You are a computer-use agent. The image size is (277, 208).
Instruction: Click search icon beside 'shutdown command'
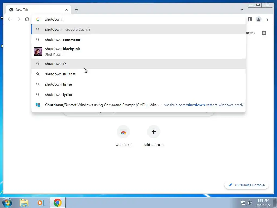point(38,40)
